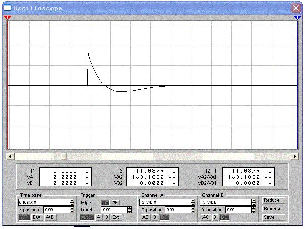305x229 pixels.
Task: Select rising edge trigger icon
Action: click(x=106, y=203)
